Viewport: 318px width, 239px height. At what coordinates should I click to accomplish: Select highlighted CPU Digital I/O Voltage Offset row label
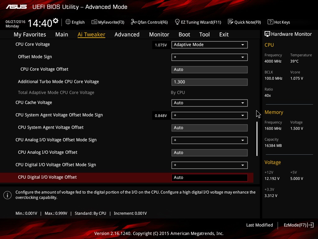pyautogui.click(x=47, y=177)
